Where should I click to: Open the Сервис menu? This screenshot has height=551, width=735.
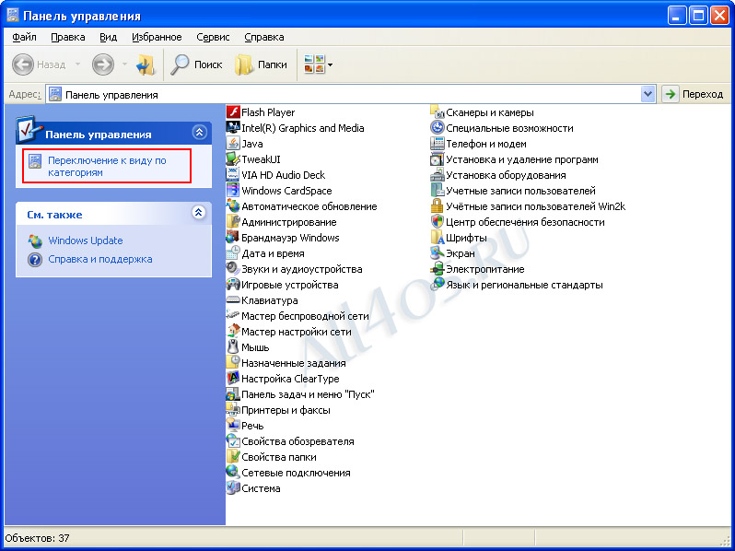[213, 37]
